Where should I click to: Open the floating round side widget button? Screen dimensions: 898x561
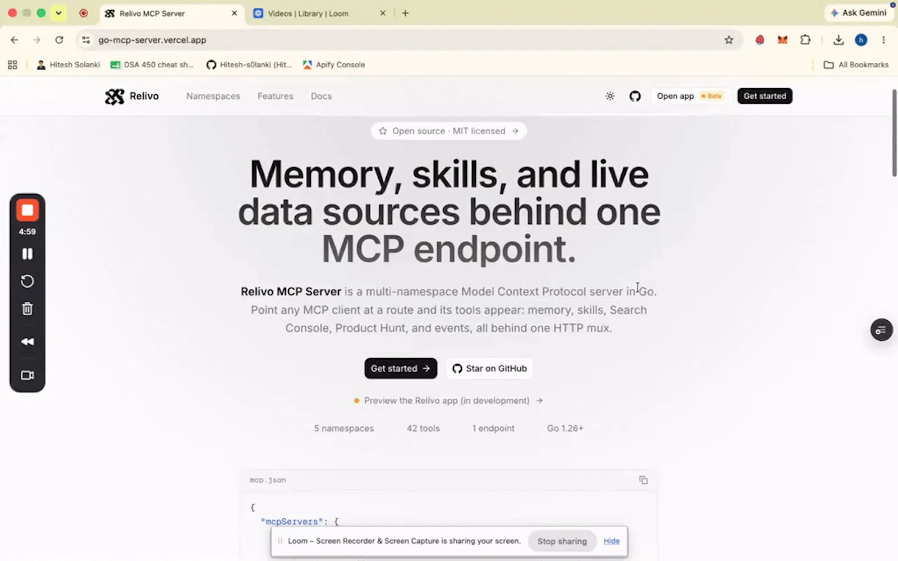pos(881,330)
